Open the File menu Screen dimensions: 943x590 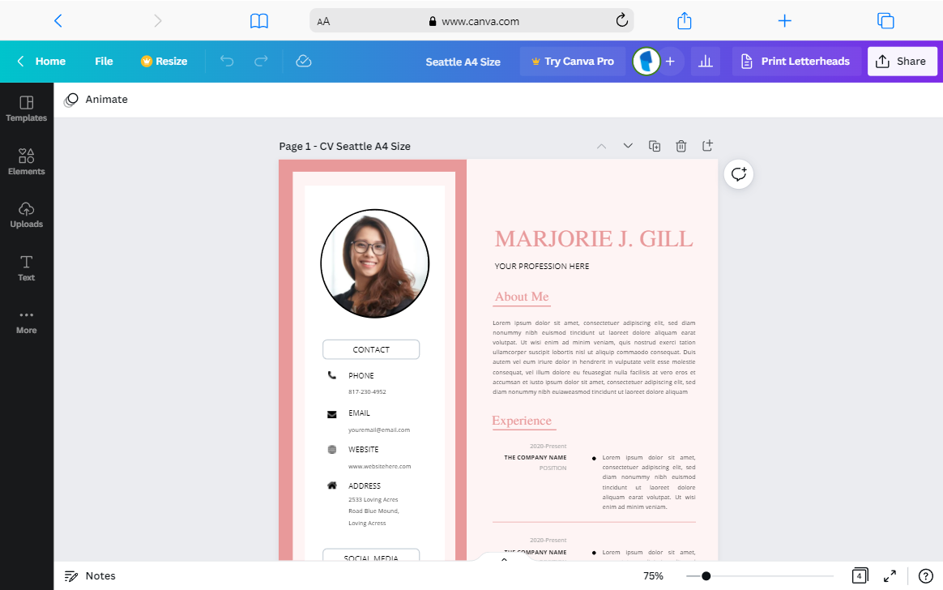coord(104,62)
